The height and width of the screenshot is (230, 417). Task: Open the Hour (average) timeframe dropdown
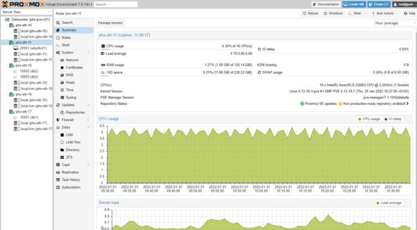click(395, 23)
